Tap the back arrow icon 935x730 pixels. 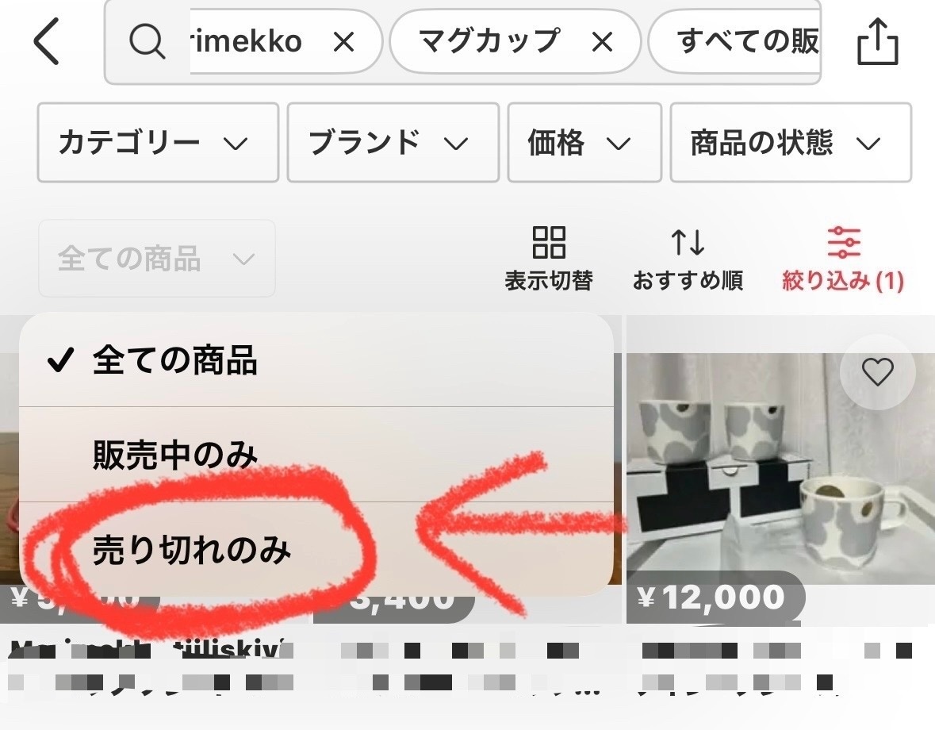click(x=47, y=41)
